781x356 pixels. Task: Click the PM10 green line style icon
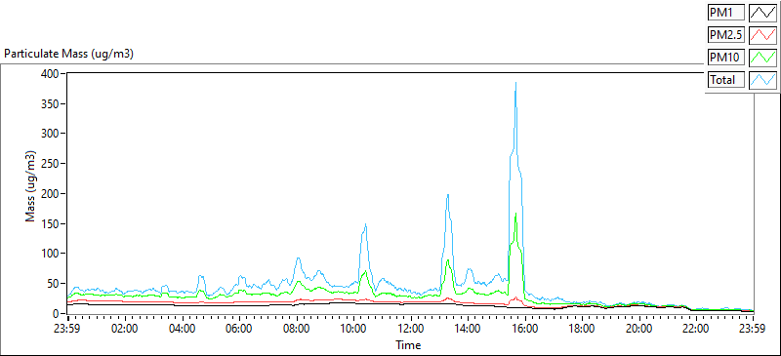coord(763,58)
